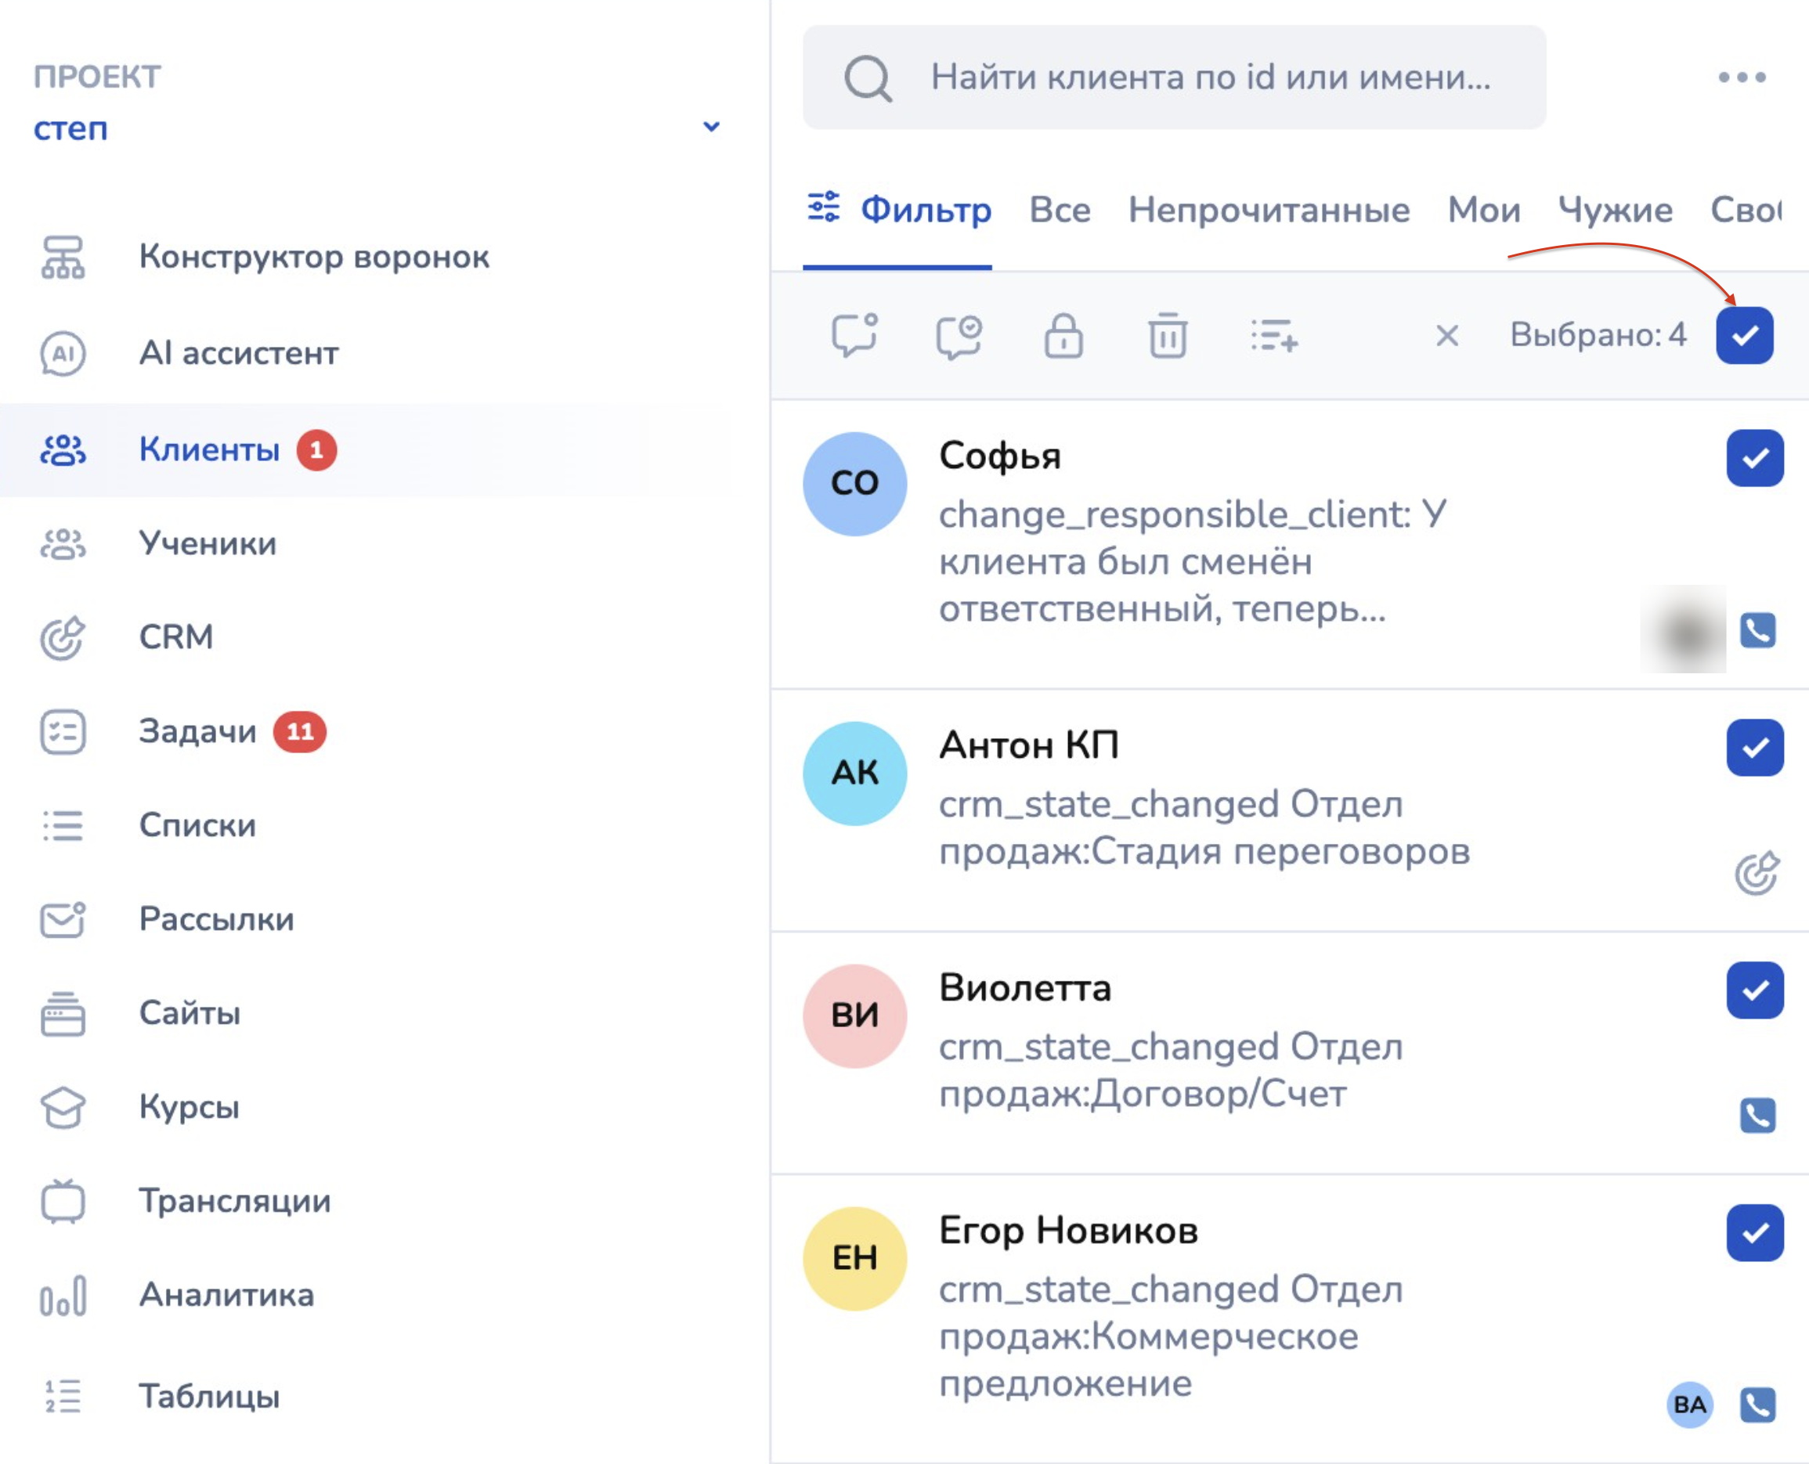Viewport: 1809px width, 1464px height.
Task: Click the chat bubble with checkmark icon
Action: click(959, 336)
